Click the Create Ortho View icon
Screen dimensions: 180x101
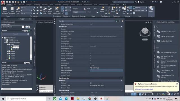point(57,10)
